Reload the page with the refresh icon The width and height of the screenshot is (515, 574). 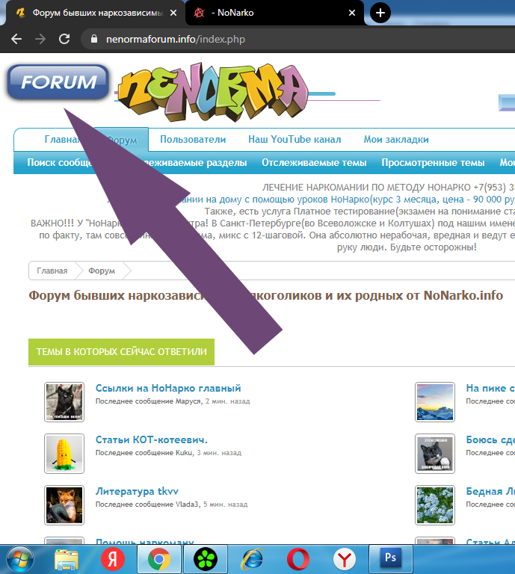[64, 39]
